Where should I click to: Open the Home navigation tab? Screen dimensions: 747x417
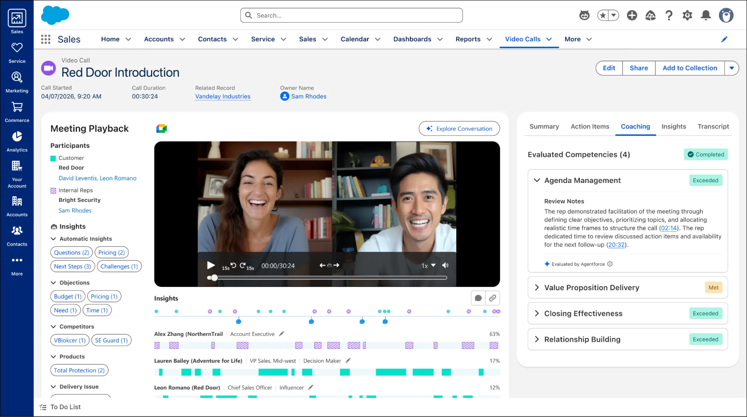tap(110, 39)
